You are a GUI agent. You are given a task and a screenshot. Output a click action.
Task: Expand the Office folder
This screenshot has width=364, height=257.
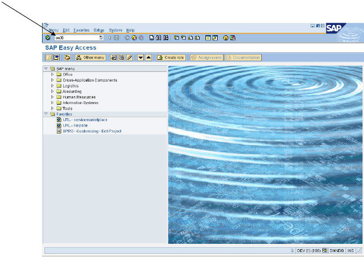[52, 74]
